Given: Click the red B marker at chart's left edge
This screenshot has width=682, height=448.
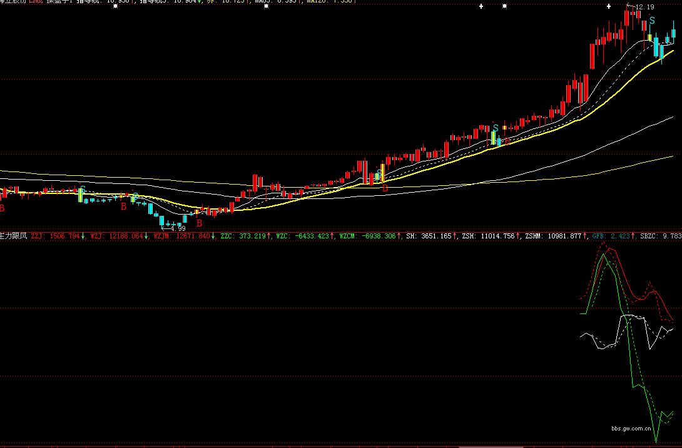Looking at the screenshot, I should (2, 208).
